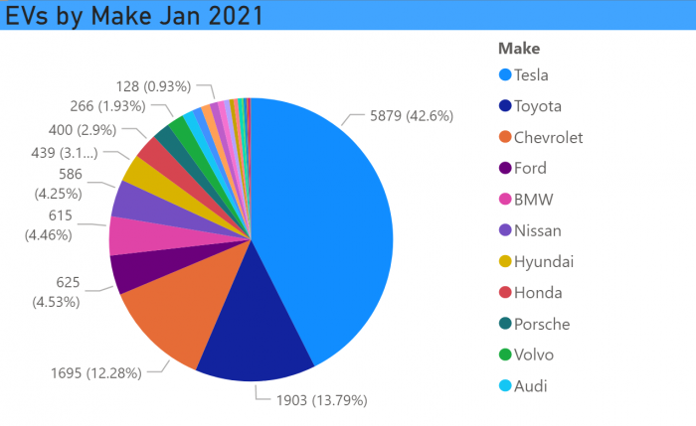Highlight the Hyundai legend label

tap(544, 262)
